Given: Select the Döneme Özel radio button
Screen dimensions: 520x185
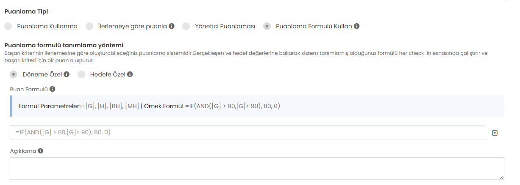Looking at the screenshot, I should (x=14, y=74).
